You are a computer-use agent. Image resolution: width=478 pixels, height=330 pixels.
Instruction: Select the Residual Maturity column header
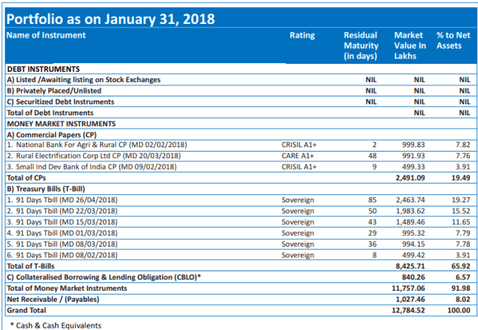pos(361,45)
